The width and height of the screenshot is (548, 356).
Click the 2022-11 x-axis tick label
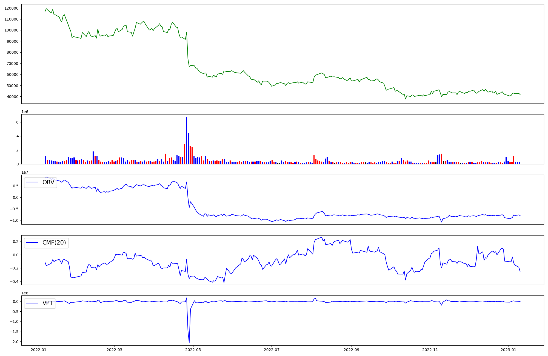click(x=430, y=350)
